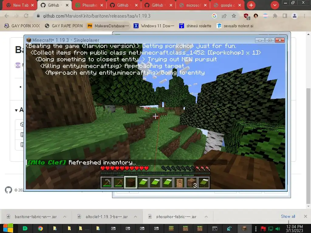
Task: Close the Phospho tab
Action: [102, 5]
